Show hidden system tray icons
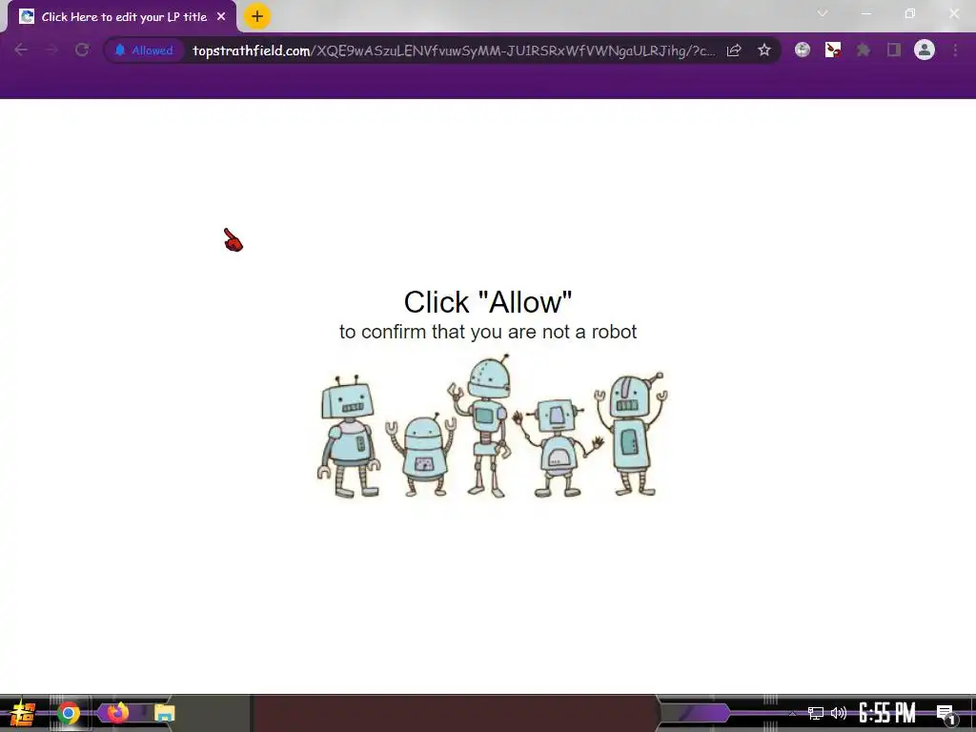Viewport: 976px width, 732px height. coord(792,713)
